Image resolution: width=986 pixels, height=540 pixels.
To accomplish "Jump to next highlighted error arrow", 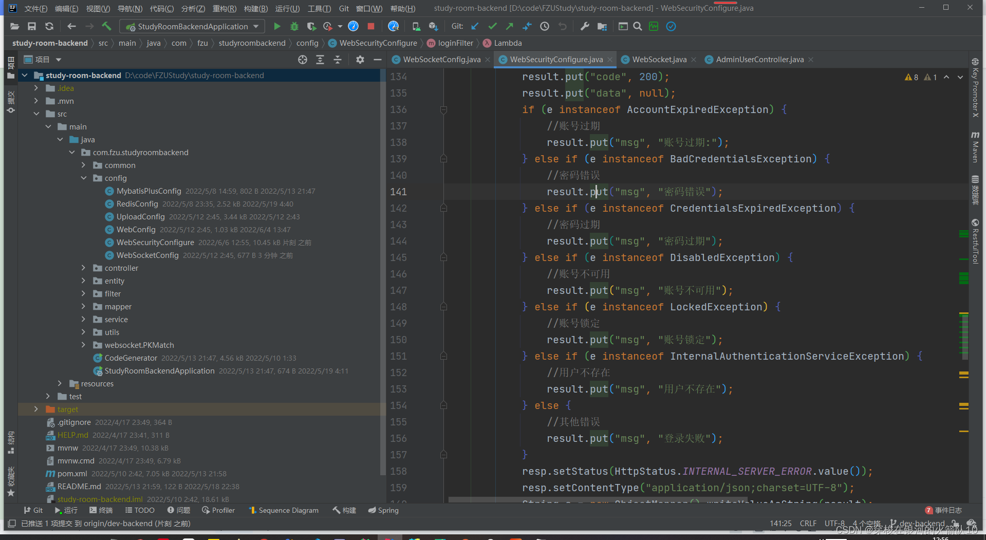I will [x=960, y=77].
